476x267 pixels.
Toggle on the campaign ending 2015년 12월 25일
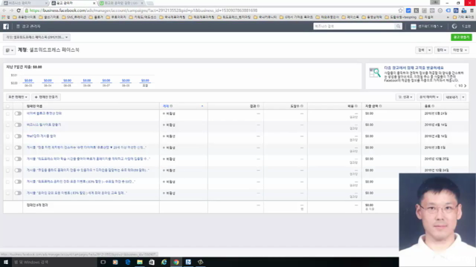18,159
